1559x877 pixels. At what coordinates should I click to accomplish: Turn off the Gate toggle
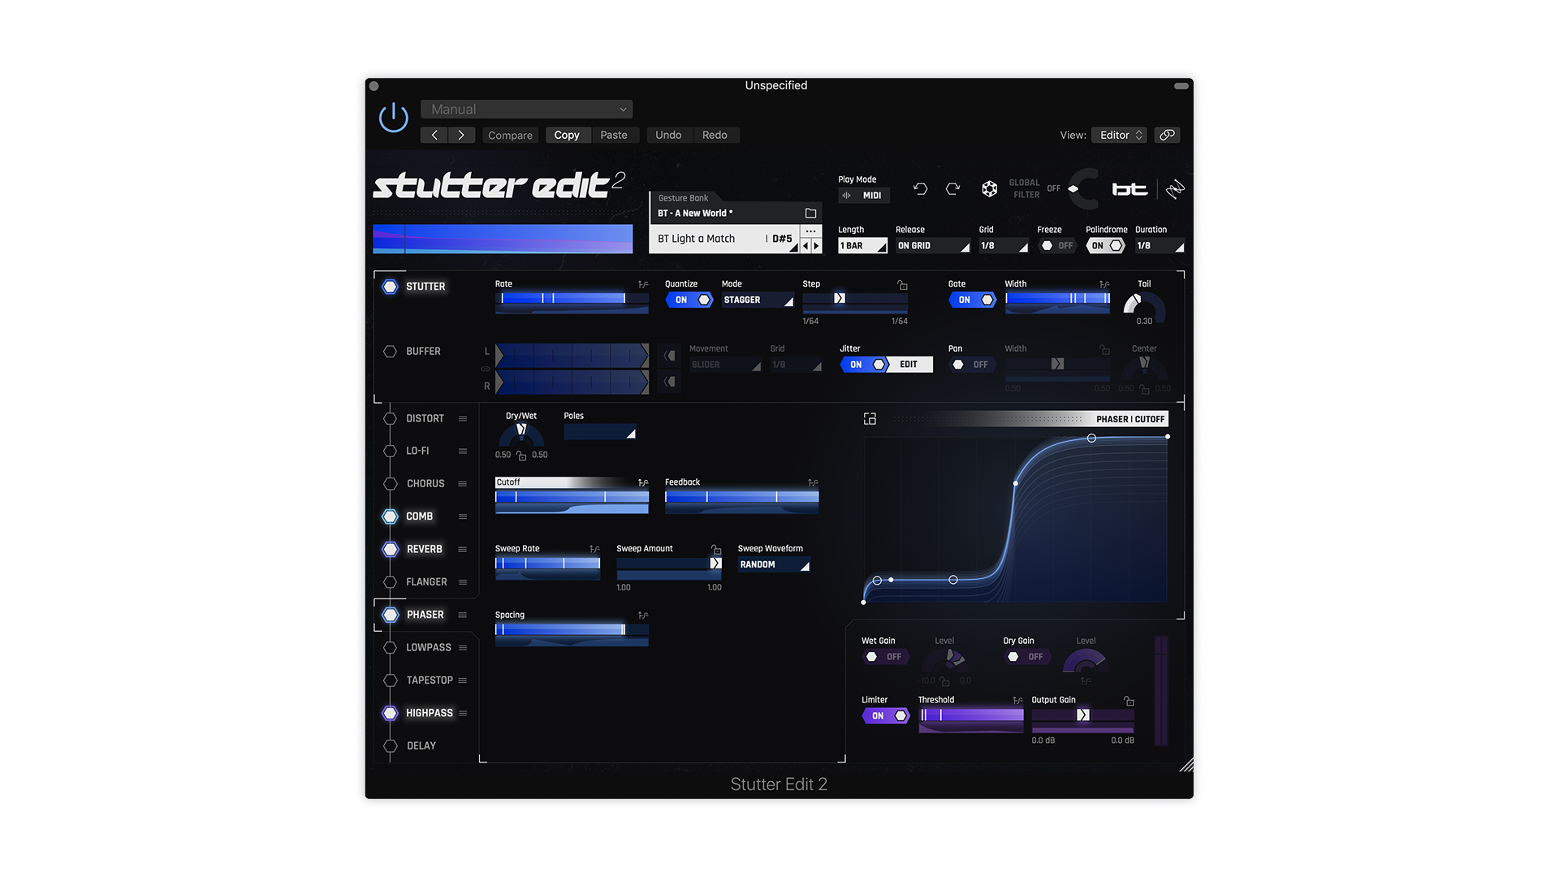pyautogui.click(x=973, y=300)
